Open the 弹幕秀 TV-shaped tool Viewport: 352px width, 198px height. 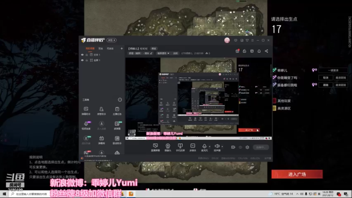(x=102, y=140)
